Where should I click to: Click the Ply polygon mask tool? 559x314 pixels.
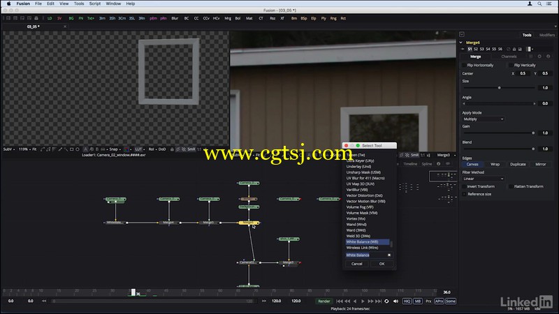tap(324, 18)
